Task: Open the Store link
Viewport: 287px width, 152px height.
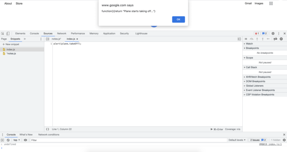Action: coord(19,4)
